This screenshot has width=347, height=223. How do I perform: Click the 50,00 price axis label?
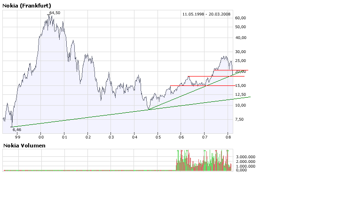[x=241, y=27]
